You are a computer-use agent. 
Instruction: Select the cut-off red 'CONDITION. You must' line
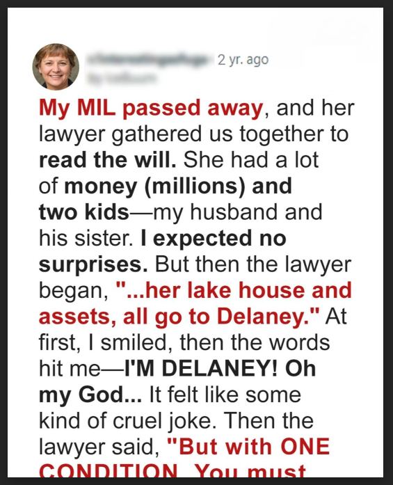coord(173,470)
